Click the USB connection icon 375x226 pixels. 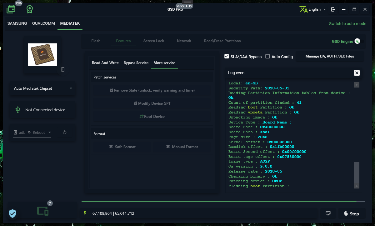tap(18, 110)
